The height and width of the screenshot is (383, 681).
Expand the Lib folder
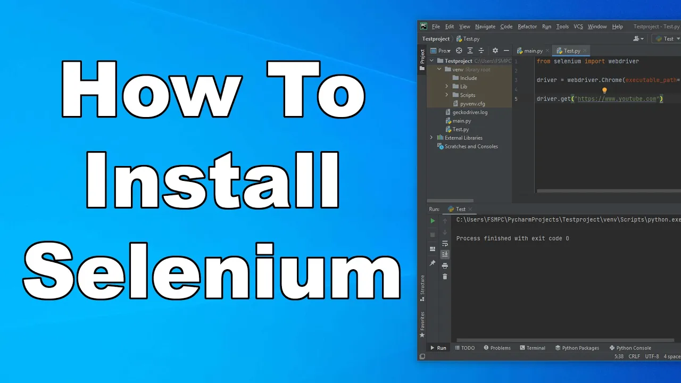pyautogui.click(x=447, y=87)
